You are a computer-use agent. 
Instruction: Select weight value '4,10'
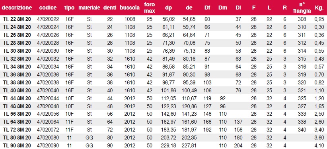319,146
